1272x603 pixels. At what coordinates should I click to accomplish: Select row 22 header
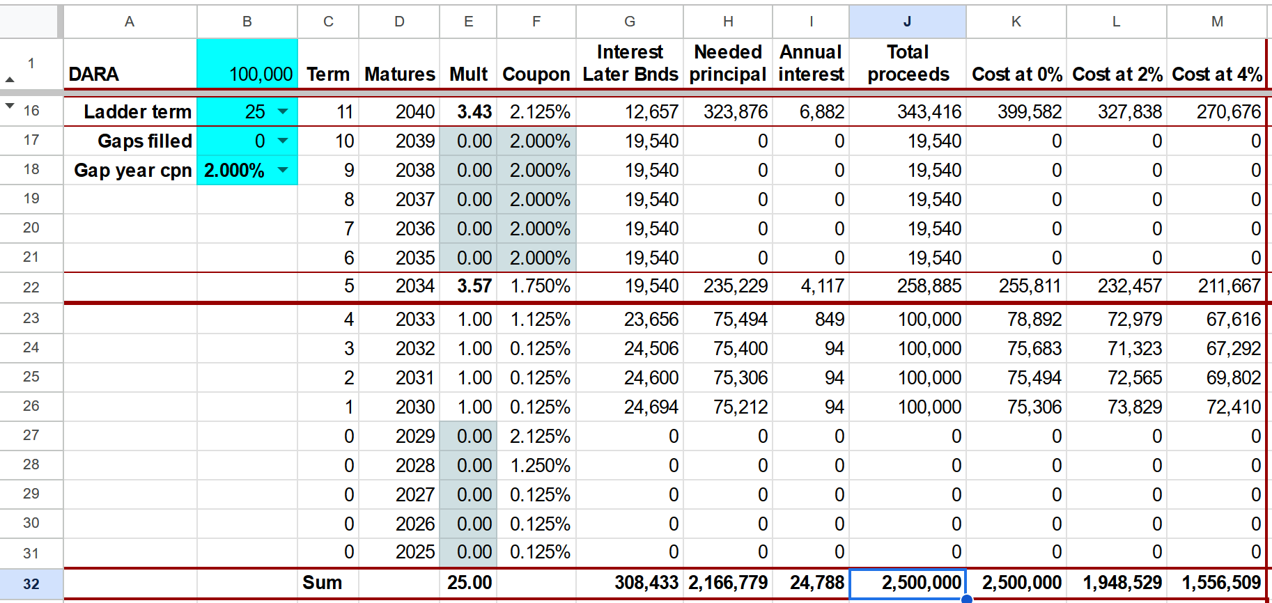(31, 287)
